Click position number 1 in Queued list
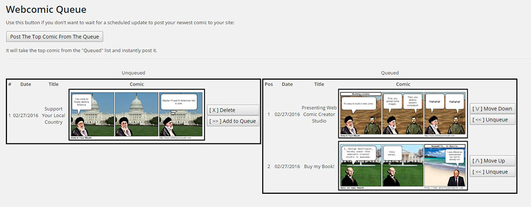 pyautogui.click(x=269, y=114)
